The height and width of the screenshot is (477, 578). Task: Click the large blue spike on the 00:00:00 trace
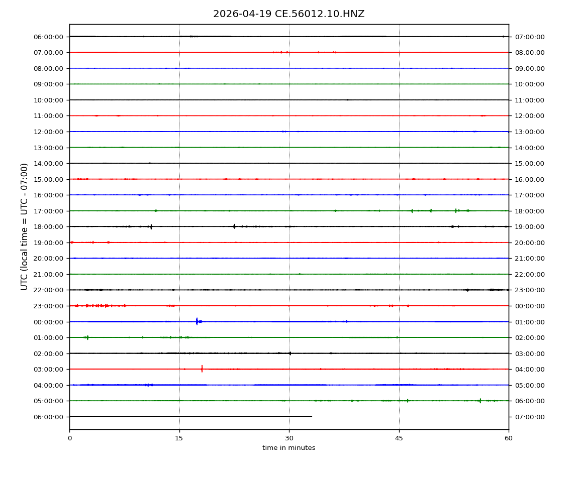197,321
